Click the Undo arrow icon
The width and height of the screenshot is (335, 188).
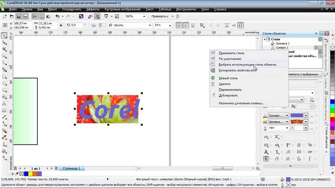[58, 16]
